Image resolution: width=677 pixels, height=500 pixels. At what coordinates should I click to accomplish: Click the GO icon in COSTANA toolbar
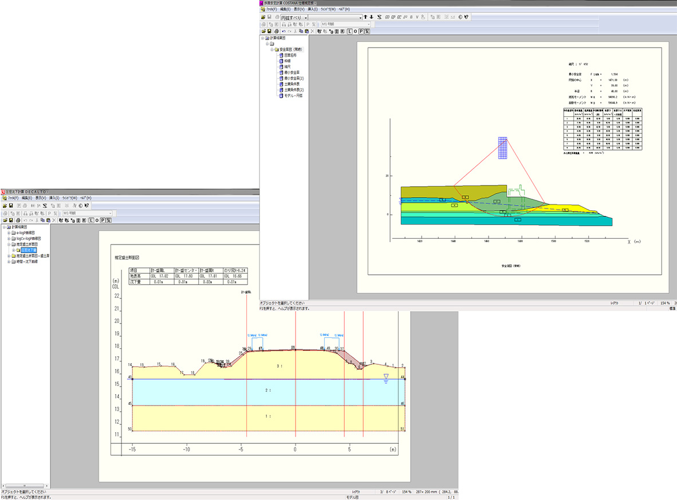387,17
